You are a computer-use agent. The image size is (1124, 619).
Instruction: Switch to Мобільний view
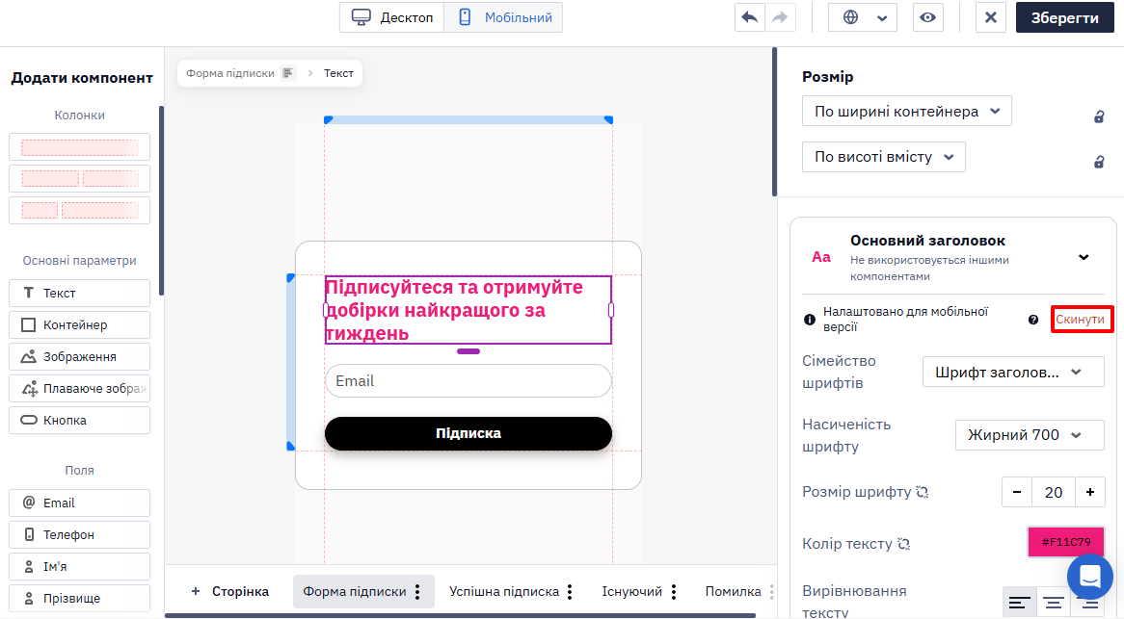point(504,17)
